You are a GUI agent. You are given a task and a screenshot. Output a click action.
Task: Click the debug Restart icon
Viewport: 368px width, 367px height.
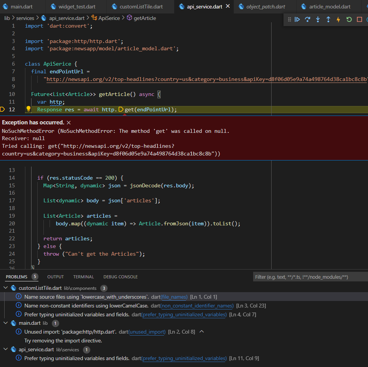click(349, 20)
